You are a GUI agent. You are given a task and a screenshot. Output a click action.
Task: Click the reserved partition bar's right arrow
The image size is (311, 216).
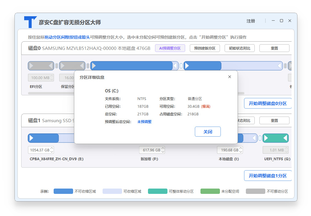pos(82,66)
